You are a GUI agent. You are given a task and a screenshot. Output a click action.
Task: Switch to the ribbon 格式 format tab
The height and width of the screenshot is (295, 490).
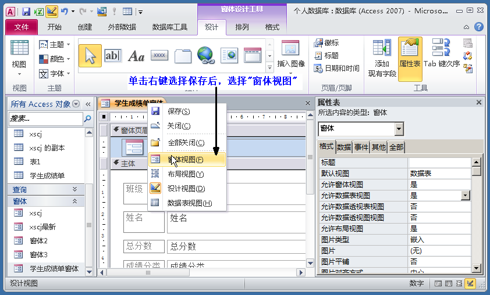click(272, 27)
